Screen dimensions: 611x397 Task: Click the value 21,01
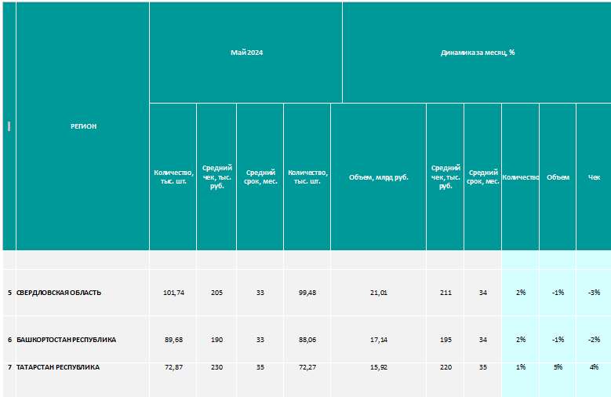[x=378, y=293]
